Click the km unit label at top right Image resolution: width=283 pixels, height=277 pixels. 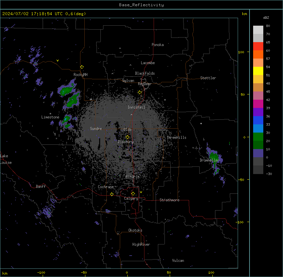point(244,14)
